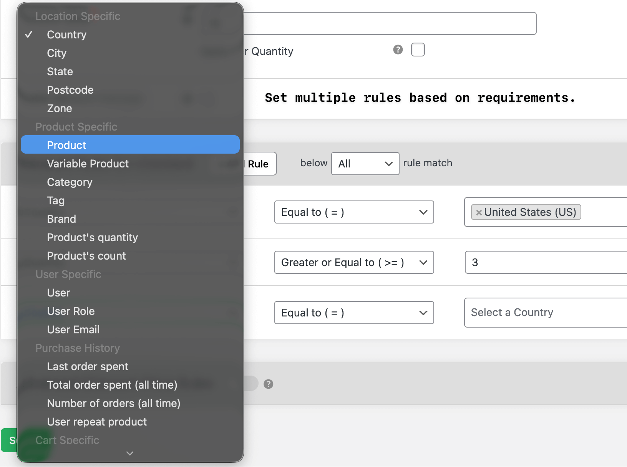This screenshot has width=627, height=467.
Task: Open the Greater or Equal to ( >= ) dropdown
Action: [353, 262]
